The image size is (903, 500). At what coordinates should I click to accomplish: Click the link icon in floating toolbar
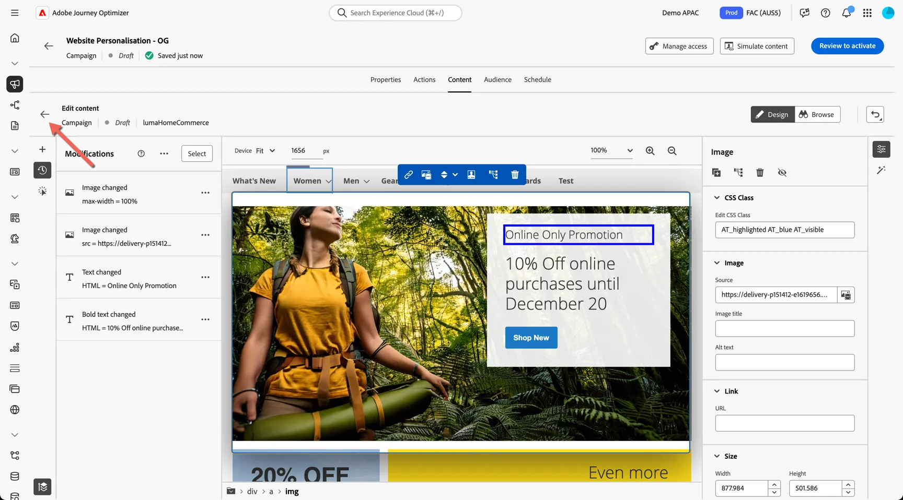(x=409, y=175)
